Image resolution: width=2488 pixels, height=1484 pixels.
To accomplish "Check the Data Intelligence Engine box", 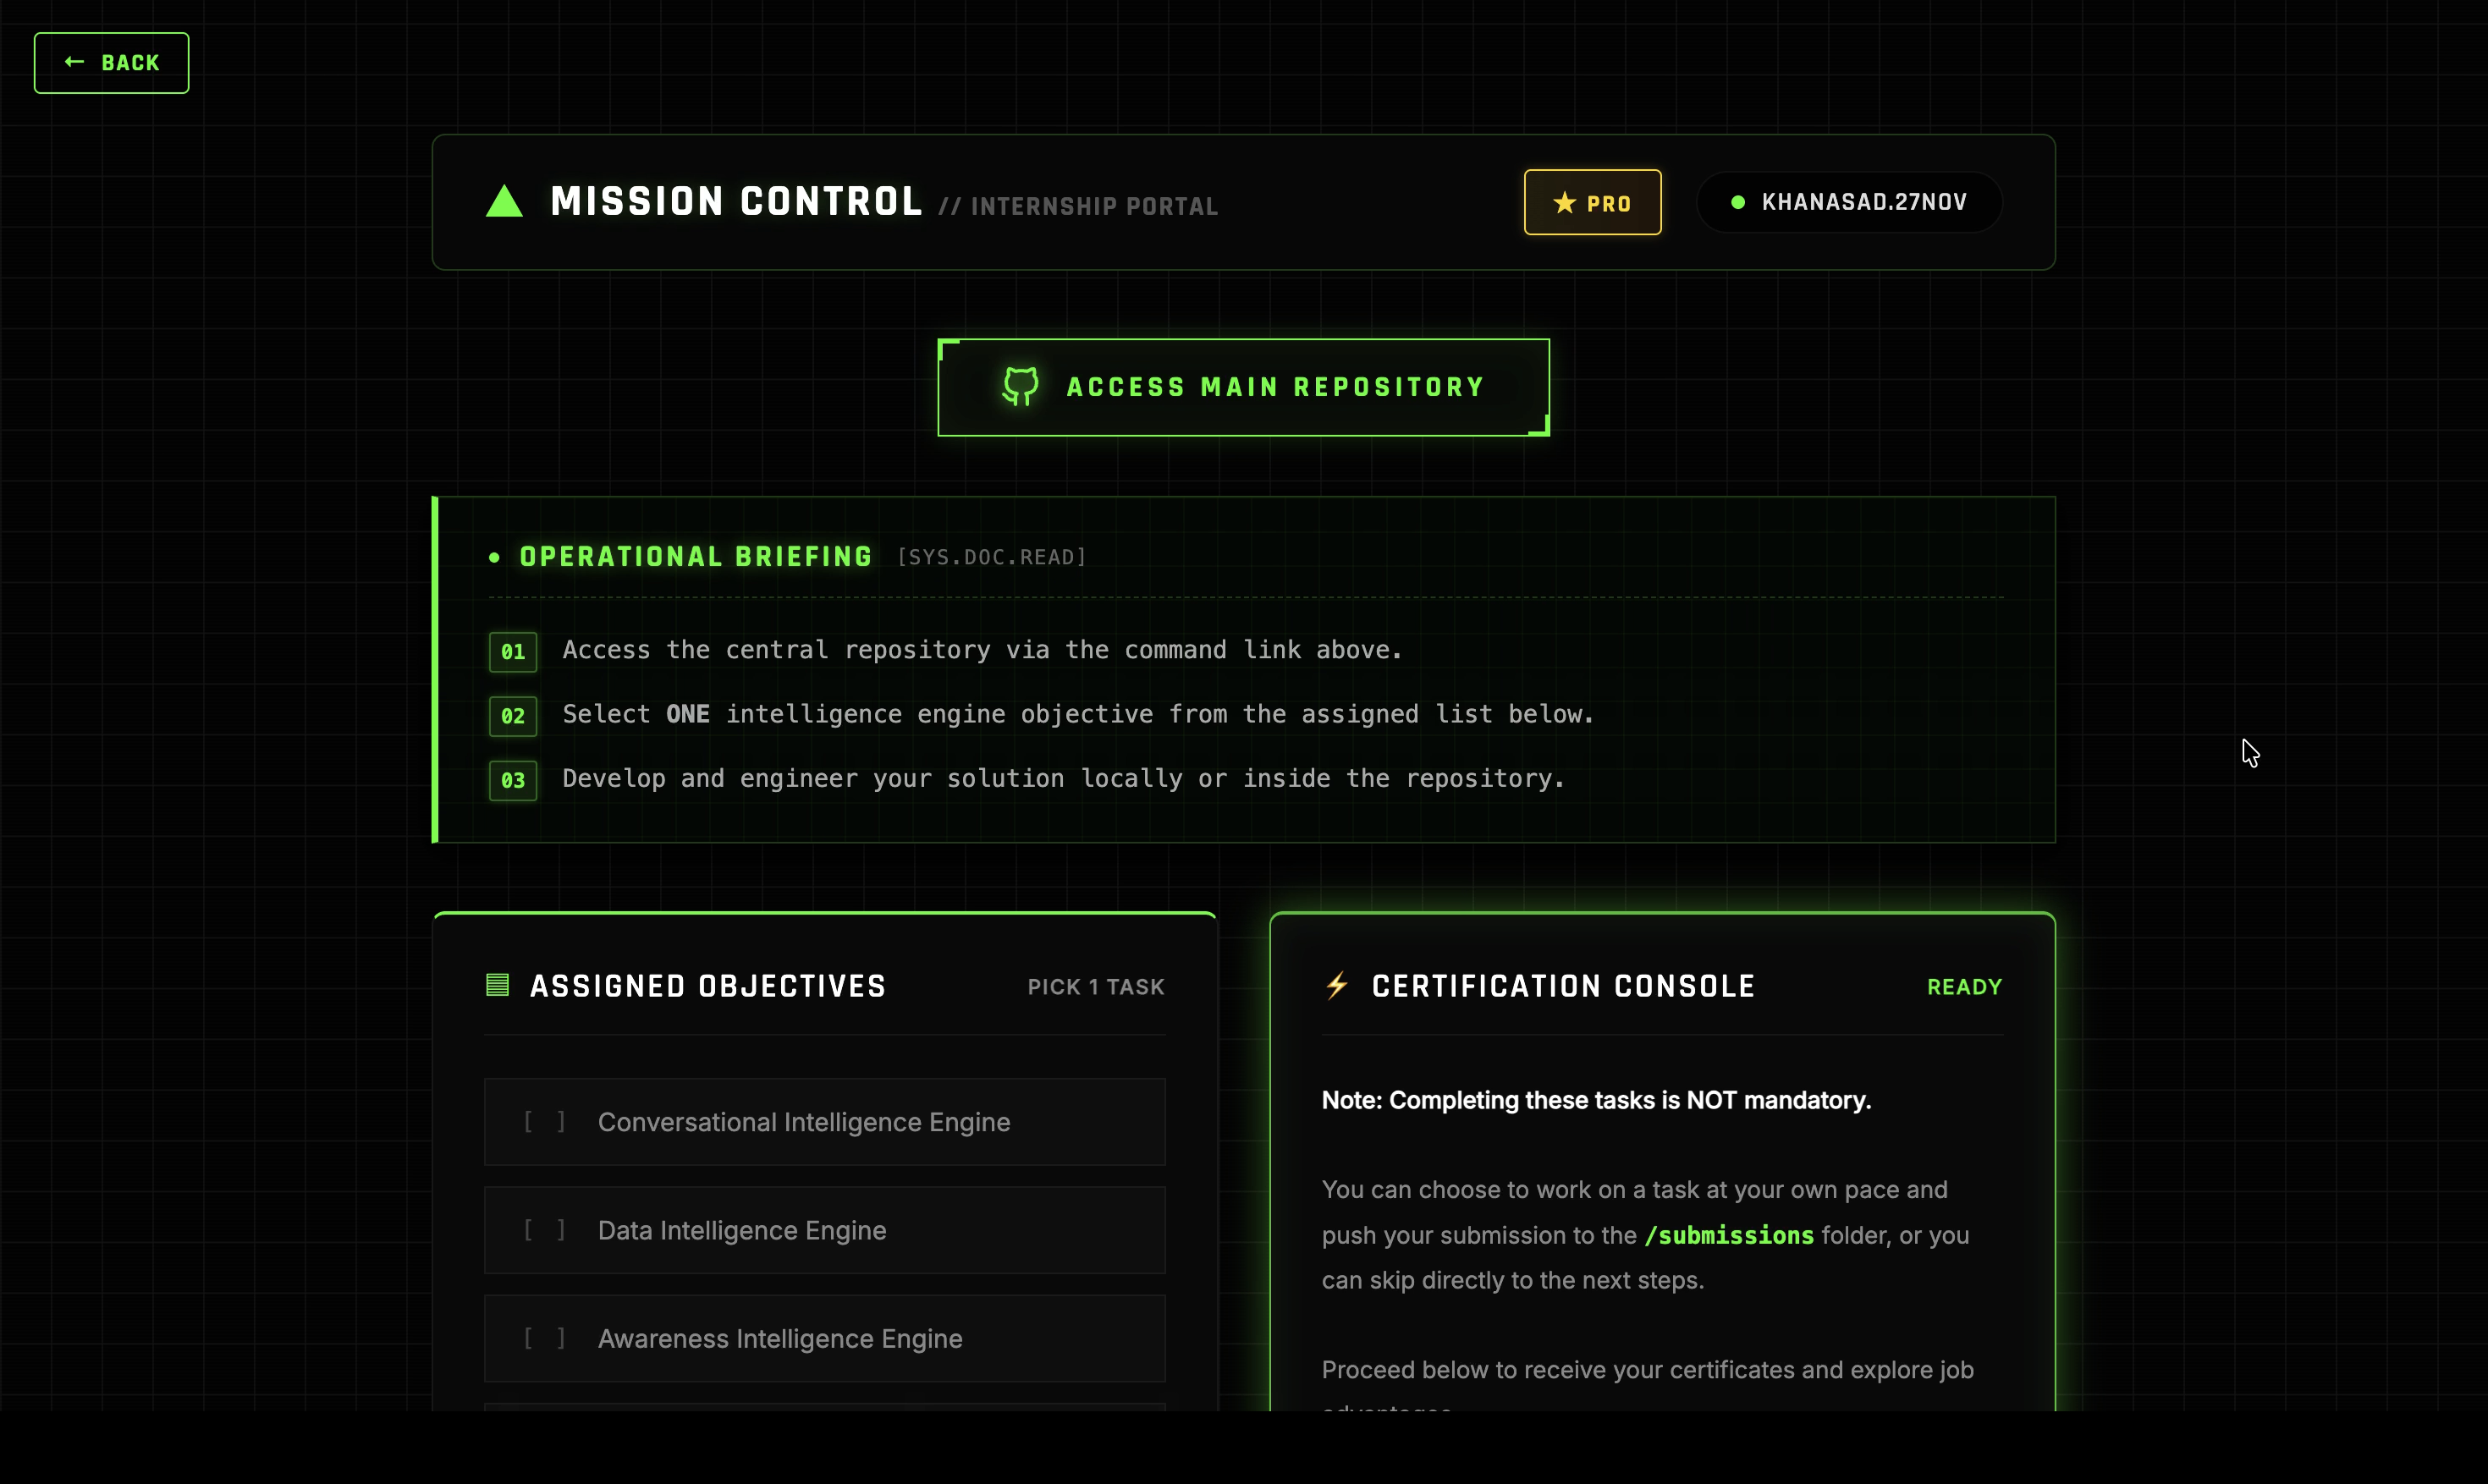I will click(545, 1230).
